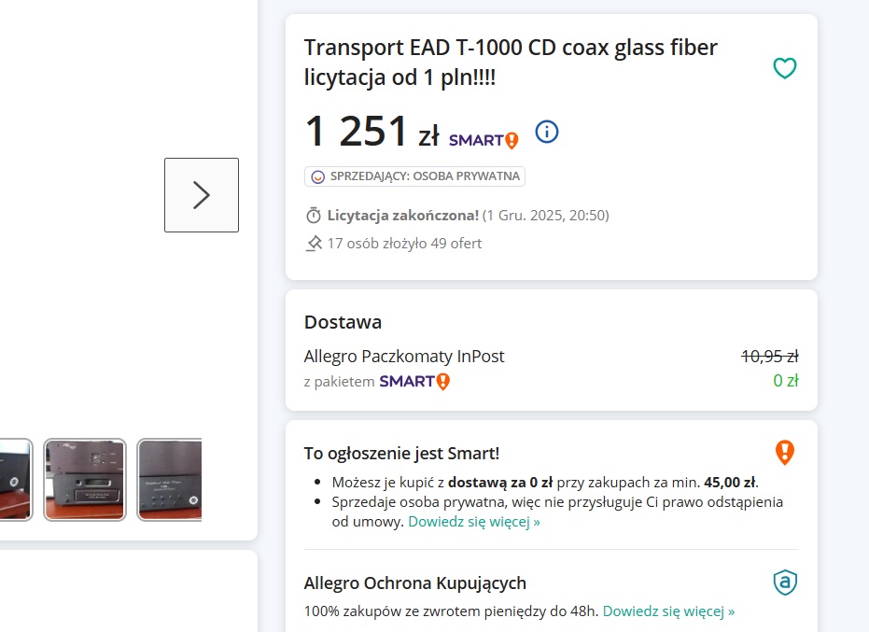Click Allegro Paczkomaty InPost delivery option
This screenshot has width=869, height=632.
tap(404, 356)
